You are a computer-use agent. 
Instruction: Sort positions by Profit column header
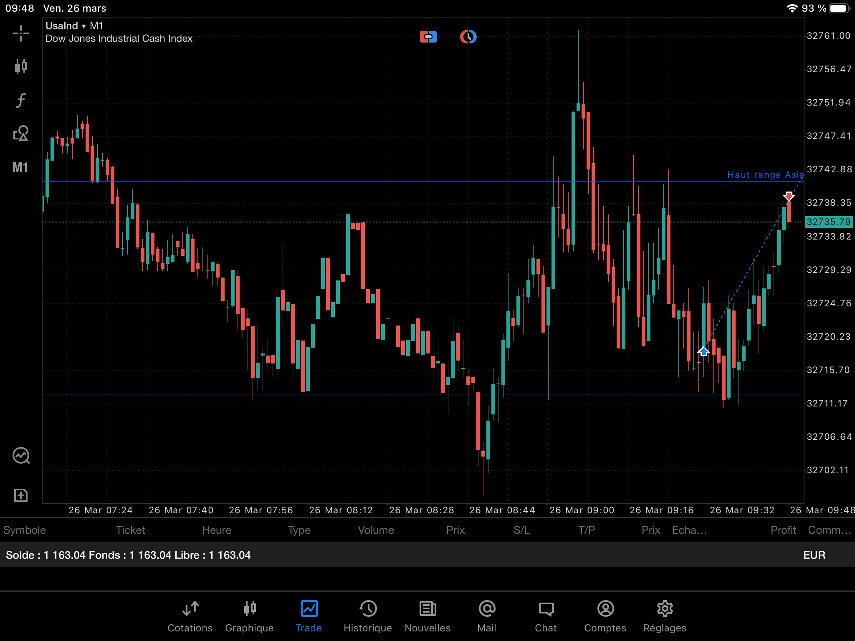(x=783, y=530)
